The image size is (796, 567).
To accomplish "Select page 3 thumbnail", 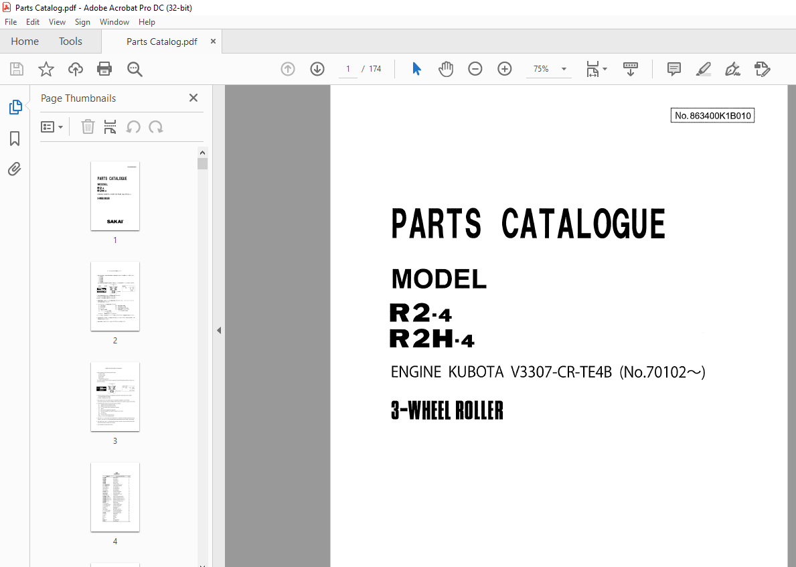I will point(115,397).
